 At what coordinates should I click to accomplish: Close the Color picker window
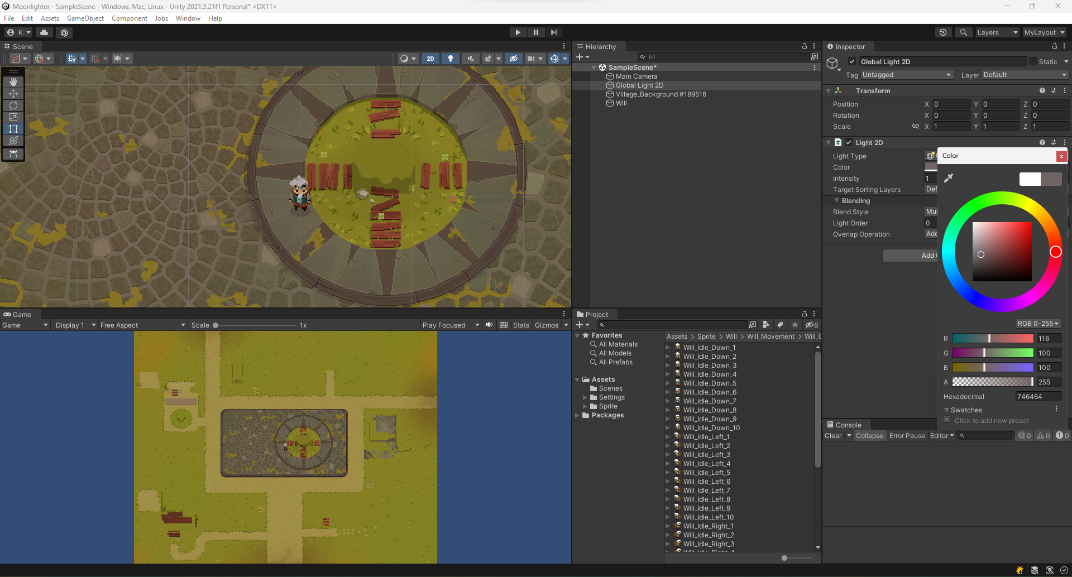(1061, 156)
